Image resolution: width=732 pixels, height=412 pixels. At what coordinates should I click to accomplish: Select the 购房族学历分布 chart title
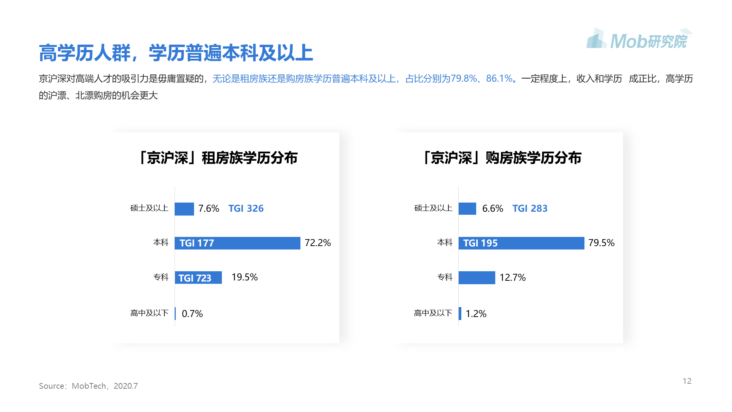[501, 158]
